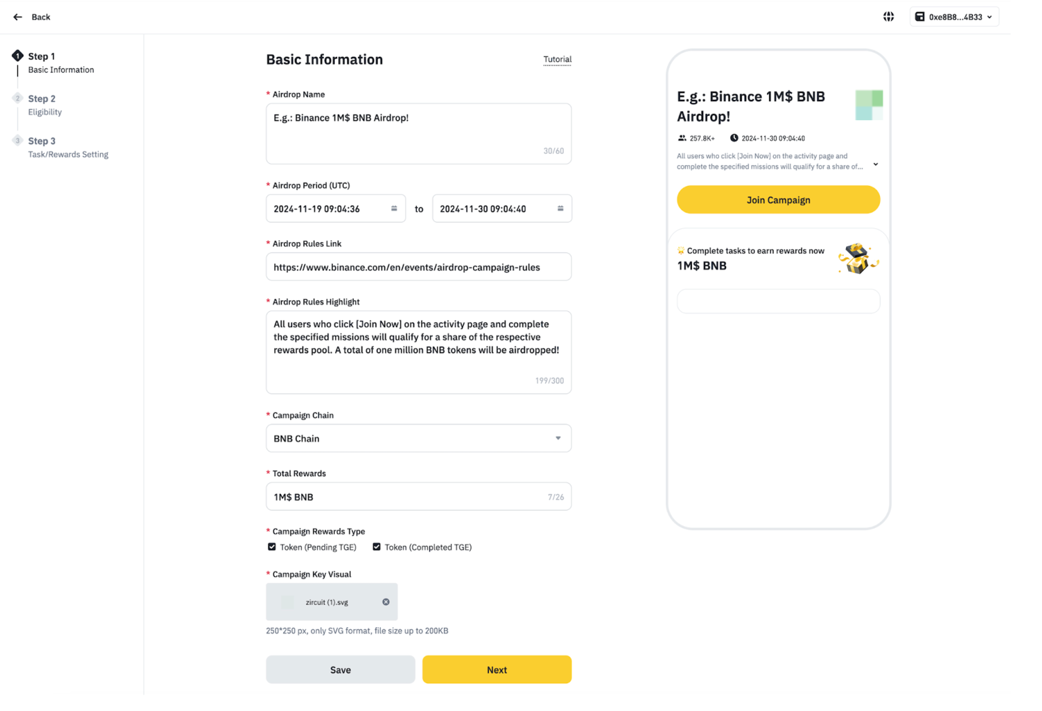Open the calendar picker for airdrop start date
The height and width of the screenshot is (711, 1042).
(x=394, y=208)
